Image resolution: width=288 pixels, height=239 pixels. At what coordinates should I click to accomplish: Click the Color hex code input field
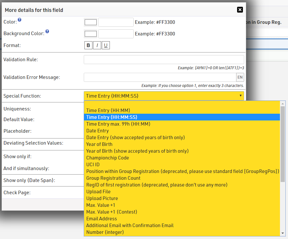pyautogui.click(x=116, y=22)
